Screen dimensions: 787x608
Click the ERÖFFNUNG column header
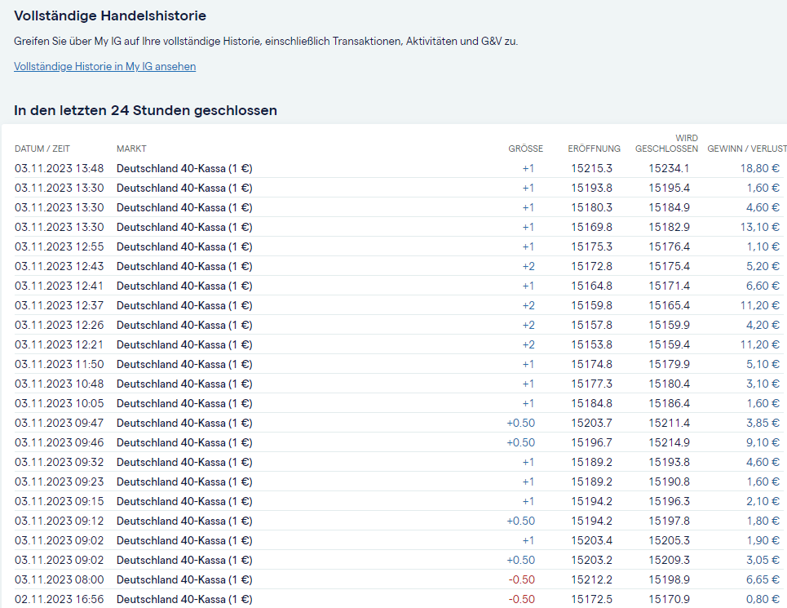tap(594, 149)
